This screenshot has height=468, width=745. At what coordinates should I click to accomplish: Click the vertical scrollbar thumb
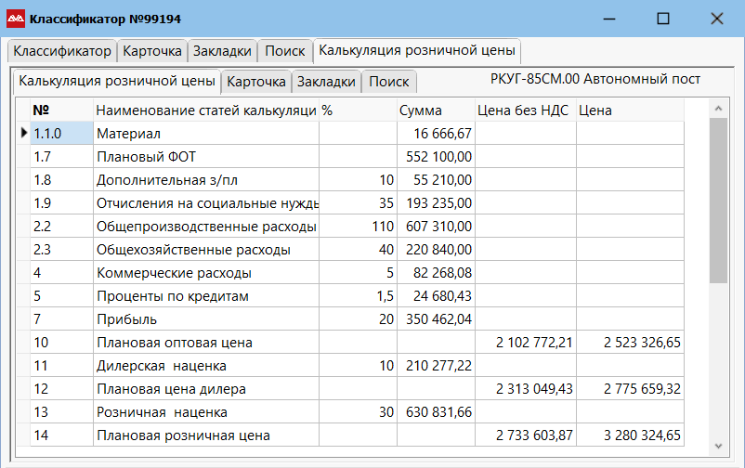coord(717,200)
